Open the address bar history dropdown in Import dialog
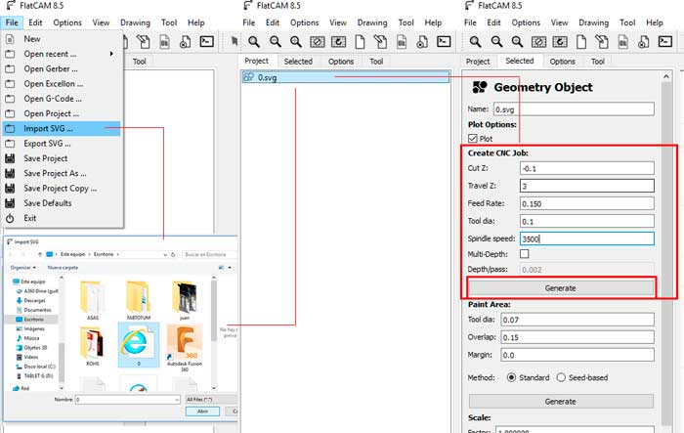This screenshot has width=684, height=433. tap(165, 254)
